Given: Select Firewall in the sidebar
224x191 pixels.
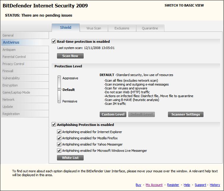Looking at the screenshot, I should [25, 71].
